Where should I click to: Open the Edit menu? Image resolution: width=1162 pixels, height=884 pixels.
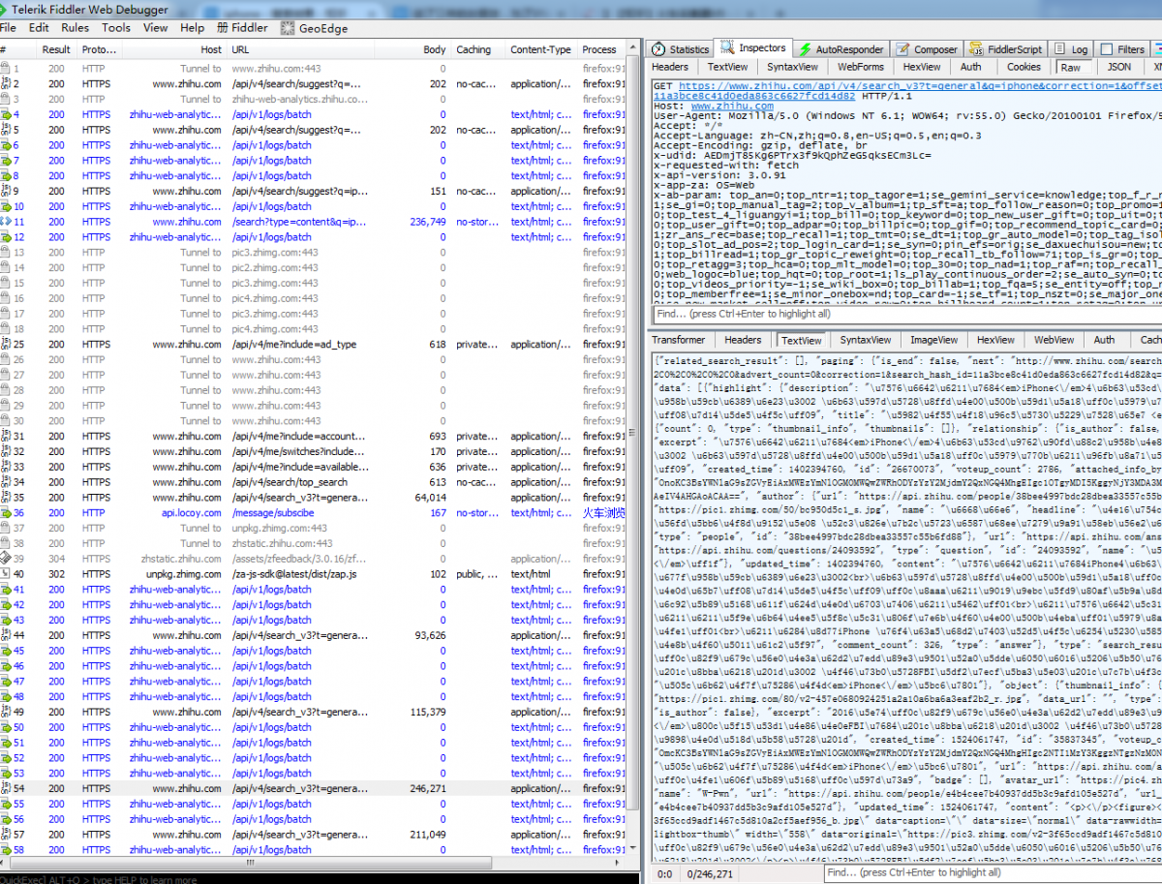[39, 28]
